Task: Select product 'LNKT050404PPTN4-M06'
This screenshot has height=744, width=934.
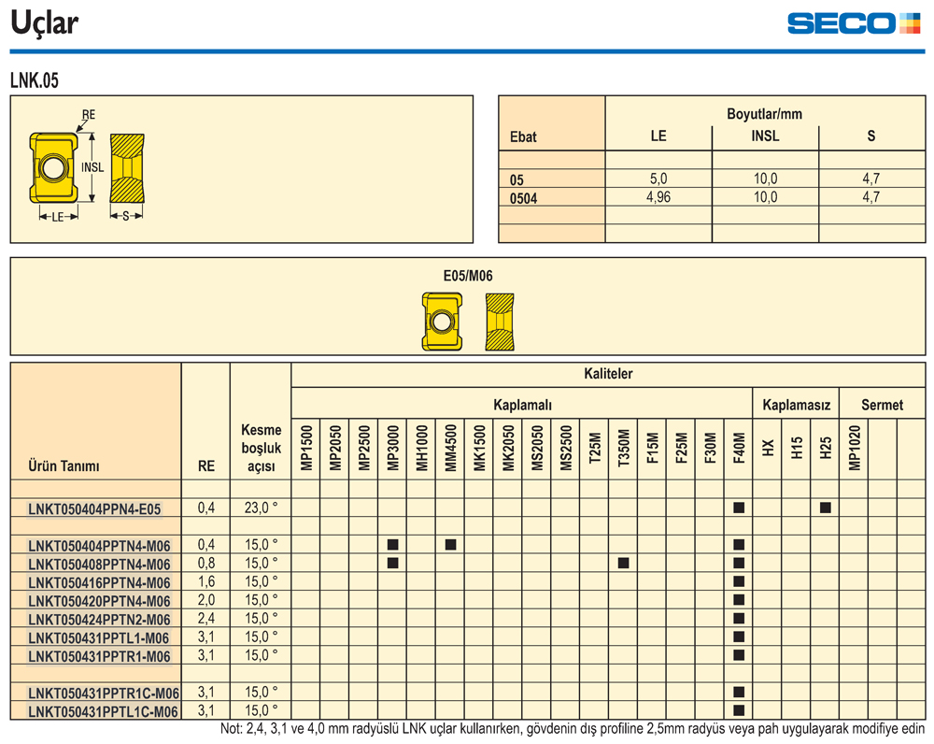Action: pyautogui.click(x=100, y=546)
